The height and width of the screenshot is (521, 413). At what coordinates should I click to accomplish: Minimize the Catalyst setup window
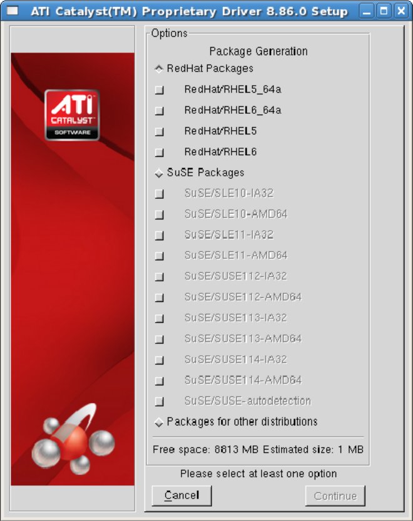tap(367, 11)
